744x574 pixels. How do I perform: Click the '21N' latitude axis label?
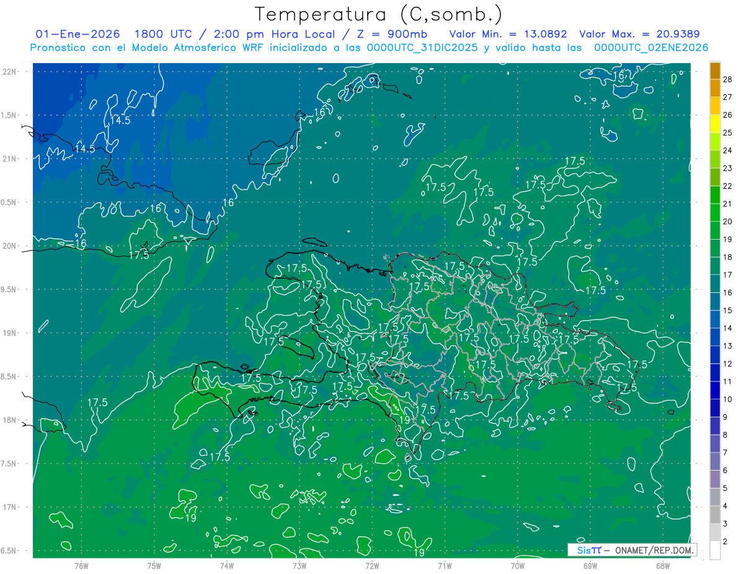click(x=9, y=159)
